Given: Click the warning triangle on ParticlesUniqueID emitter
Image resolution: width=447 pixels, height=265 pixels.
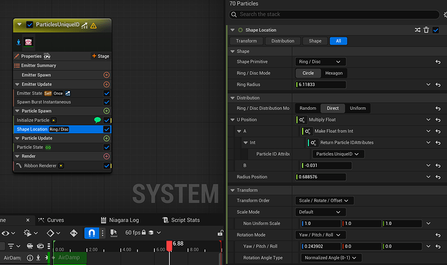Looking at the screenshot, I should coord(93,25).
